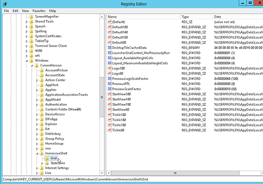Expand the Action Center key
Viewport: 263px width, 184px height.
coord(37,80)
